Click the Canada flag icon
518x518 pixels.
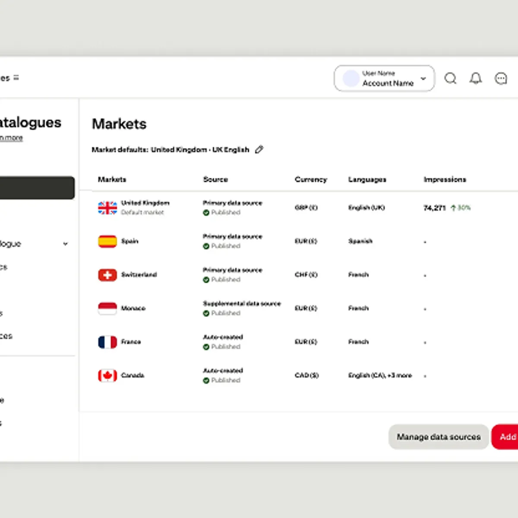pos(107,376)
